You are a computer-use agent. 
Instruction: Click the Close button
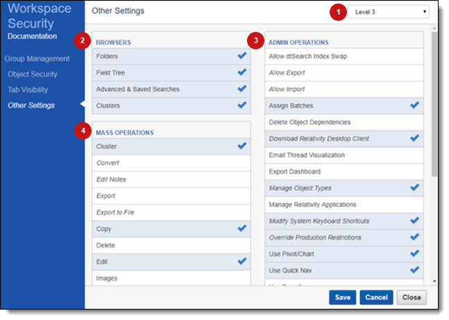tap(412, 297)
